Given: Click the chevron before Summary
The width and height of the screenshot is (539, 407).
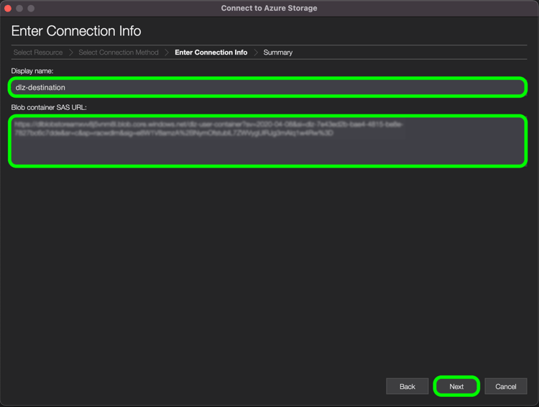Looking at the screenshot, I should [x=256, y=52].
